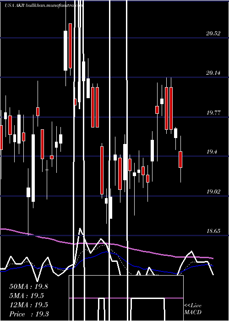The image size is (229, 321).
Task: Click the 19.4 price level label
Action: [212, 152]
